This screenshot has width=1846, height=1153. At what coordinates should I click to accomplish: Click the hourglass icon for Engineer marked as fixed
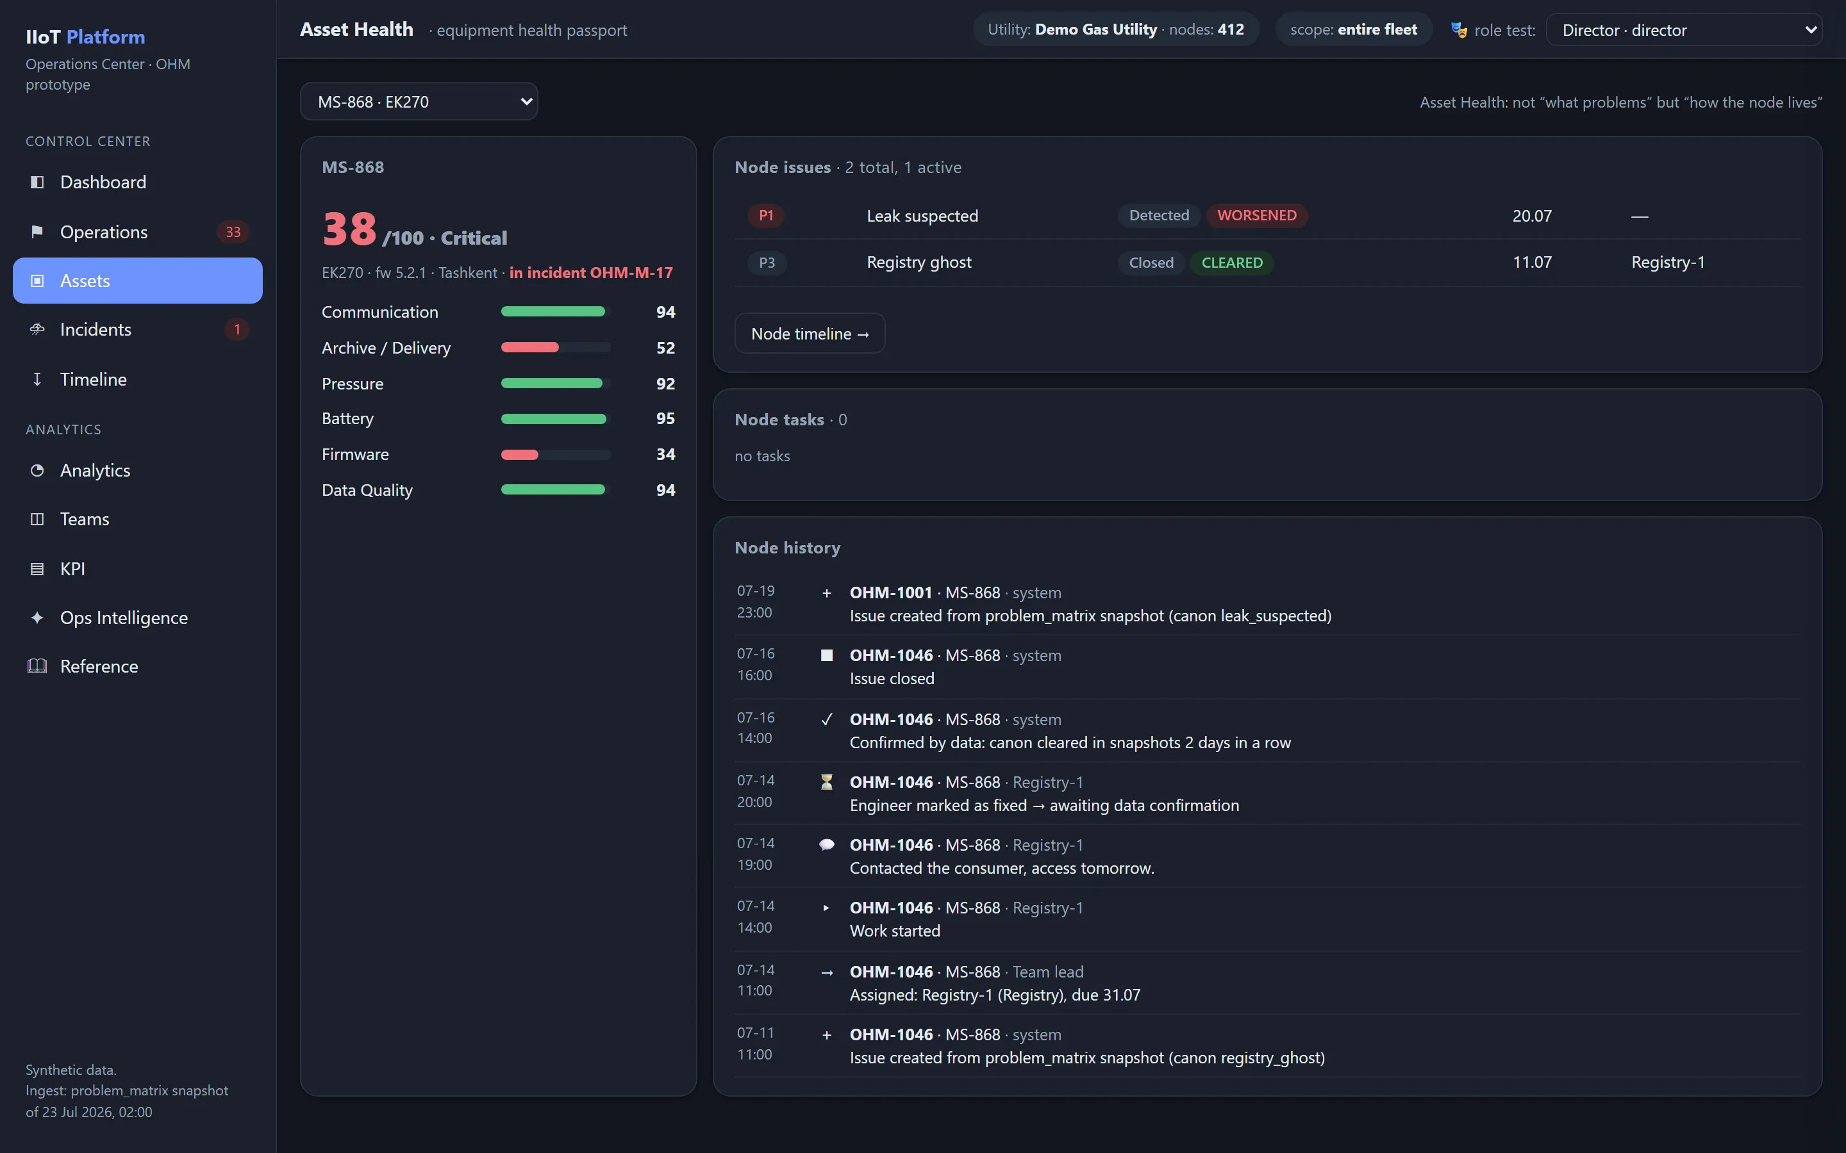click(826, 782)
